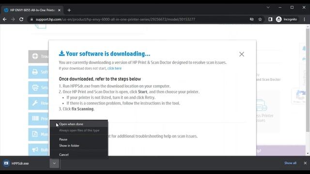Viewport: 310px width, 174px height.
Task: Open the Software sidebar printer icon
Action: pyautogui.click(x=35, y=72)
